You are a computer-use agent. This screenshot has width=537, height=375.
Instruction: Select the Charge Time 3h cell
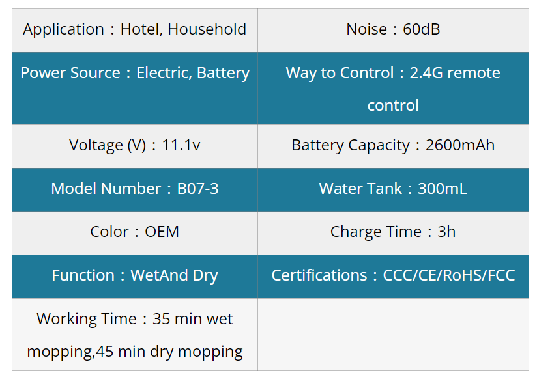pyautogui.click(x=393, y=233)
